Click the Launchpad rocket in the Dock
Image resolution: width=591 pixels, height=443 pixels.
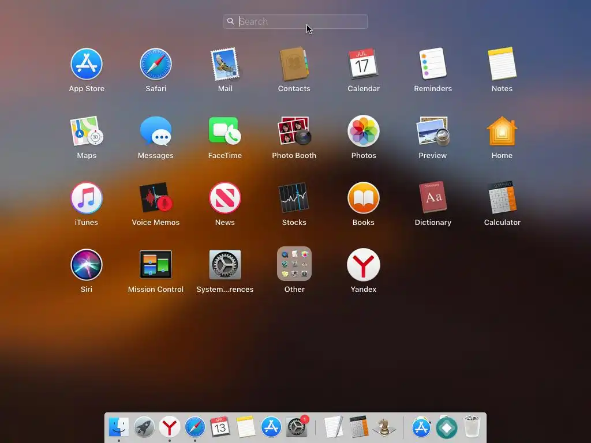tap(144, 427)
